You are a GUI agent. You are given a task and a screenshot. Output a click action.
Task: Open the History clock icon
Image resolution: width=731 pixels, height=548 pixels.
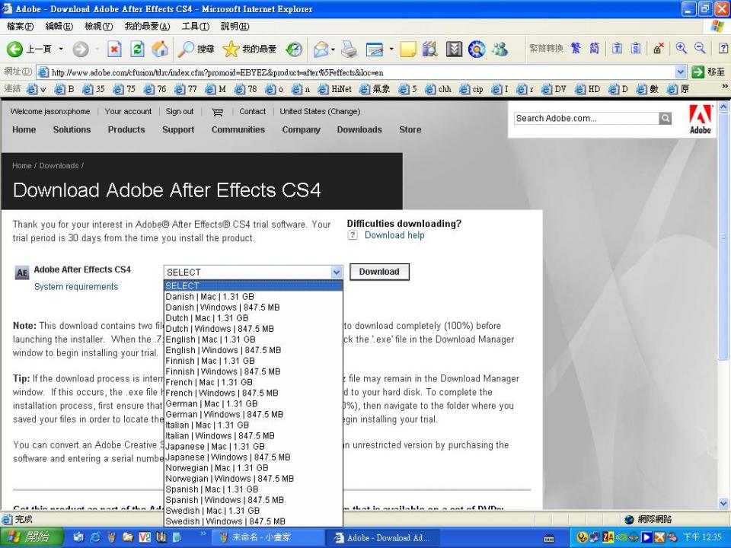pos(294,49)
